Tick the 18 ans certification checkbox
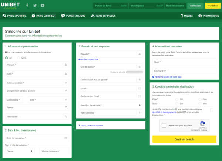222x161 pixels. (x=211, y=110)
